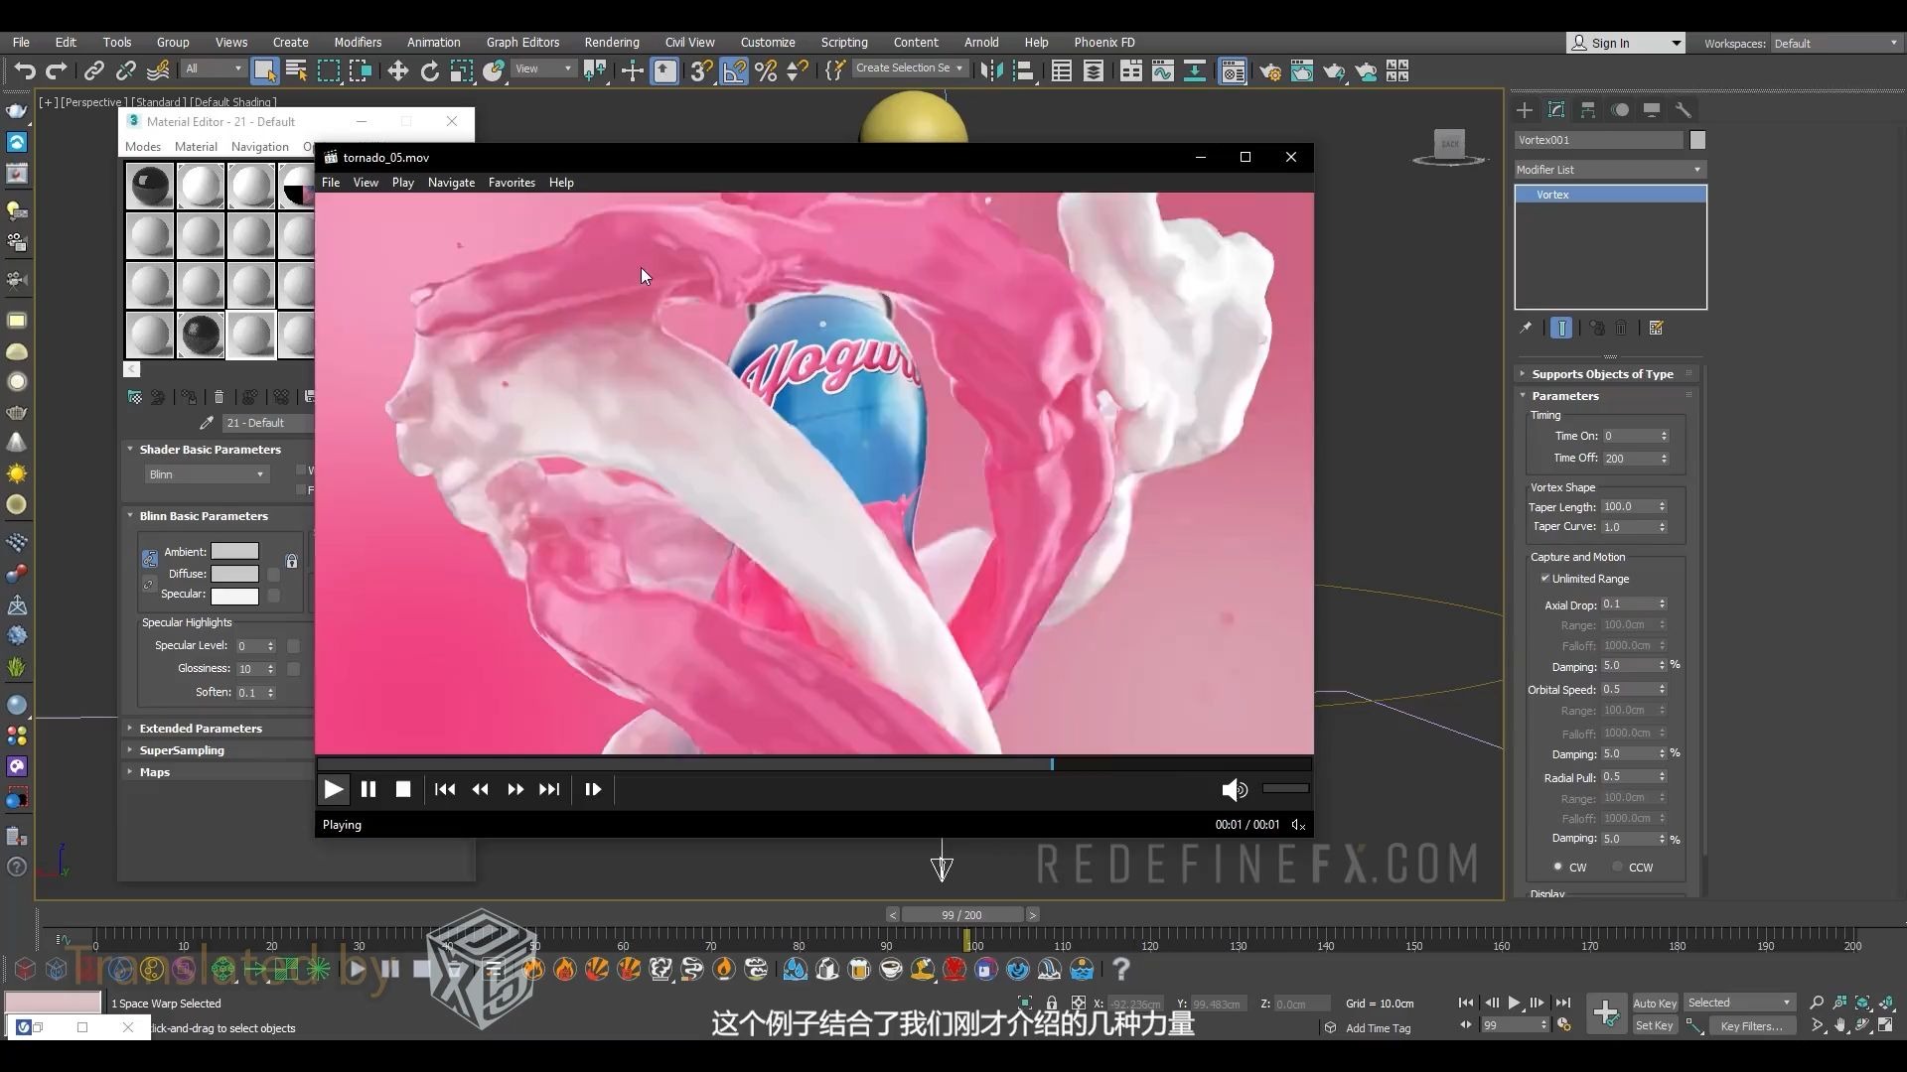Activate the Select Object tool
This screenshot has width=1907, height=1072.
264,70
